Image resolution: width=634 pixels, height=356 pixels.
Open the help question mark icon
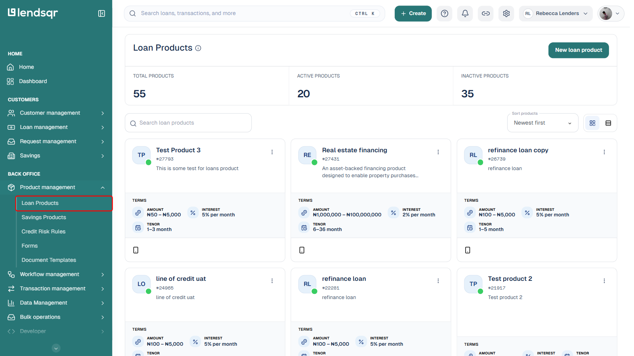(445, 13)
